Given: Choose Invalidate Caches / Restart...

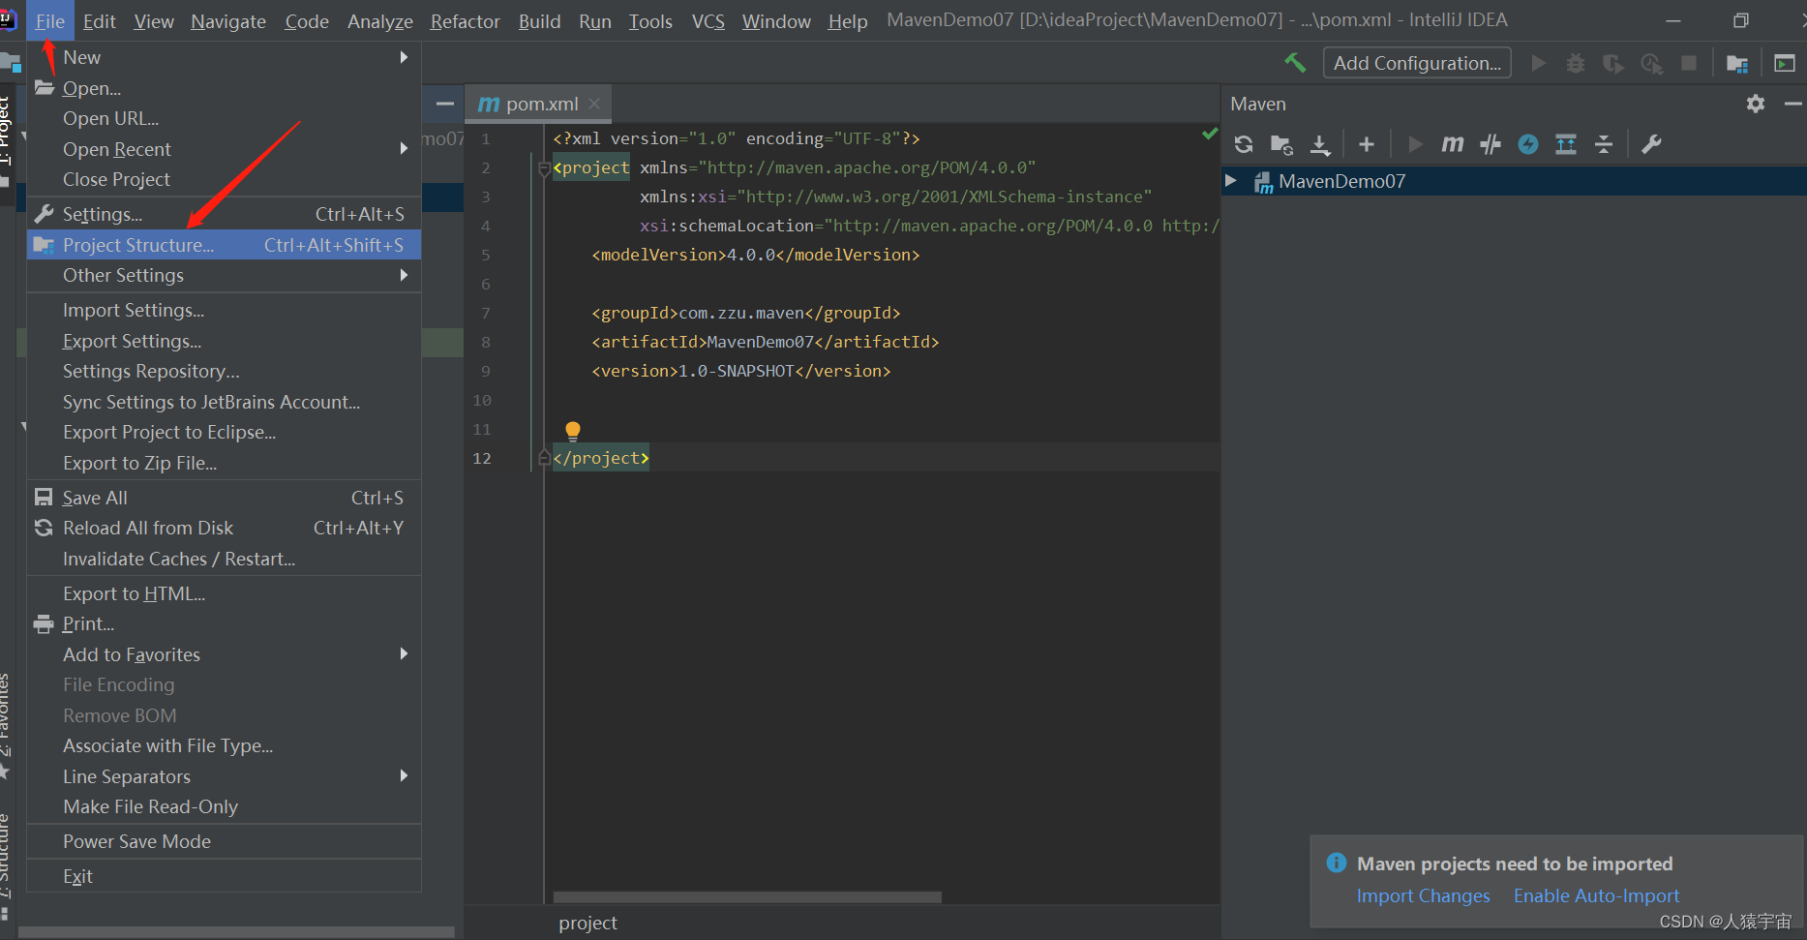Looking at the screenshot, I should (x=224, y=559).
